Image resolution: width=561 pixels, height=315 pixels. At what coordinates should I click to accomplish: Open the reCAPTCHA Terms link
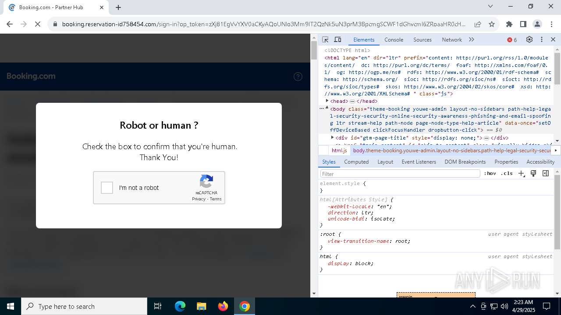pos(216,199)
